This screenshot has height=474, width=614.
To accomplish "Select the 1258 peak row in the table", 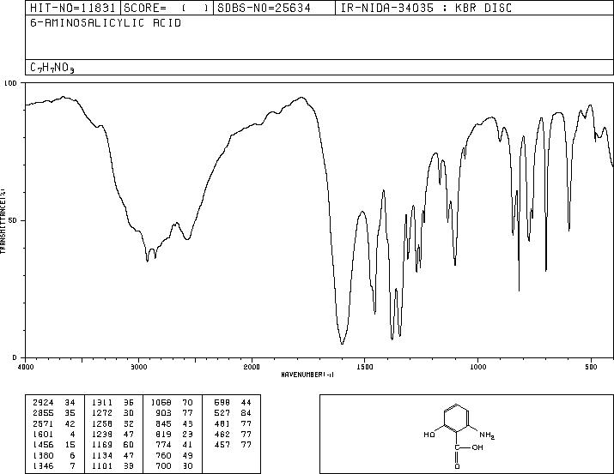I will [x=112, y=423].
